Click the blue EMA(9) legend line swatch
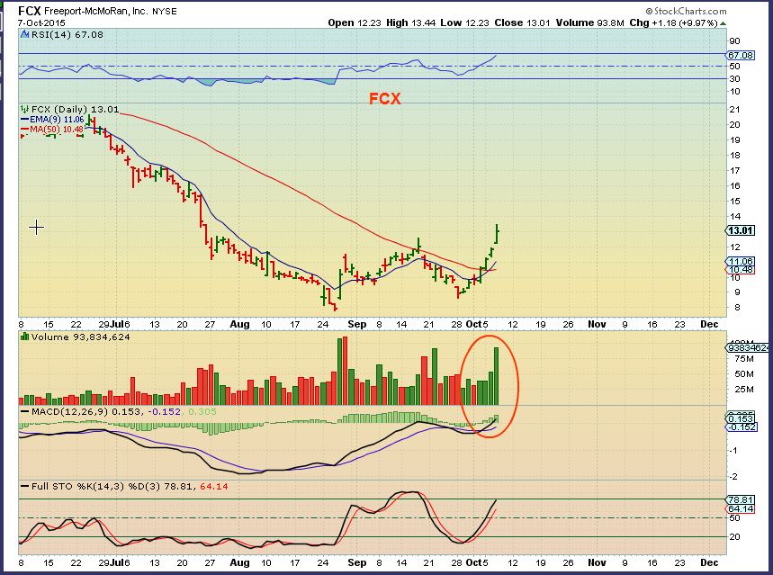The image size is (773, 575). pos(24,120)
